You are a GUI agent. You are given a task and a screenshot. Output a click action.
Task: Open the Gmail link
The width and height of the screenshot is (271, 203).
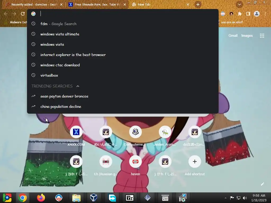coord(233,36)
